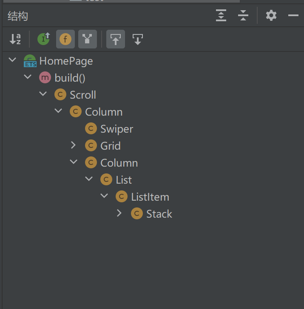
Task: Expand the Stack node chevron
Action: tap(119, 213)
